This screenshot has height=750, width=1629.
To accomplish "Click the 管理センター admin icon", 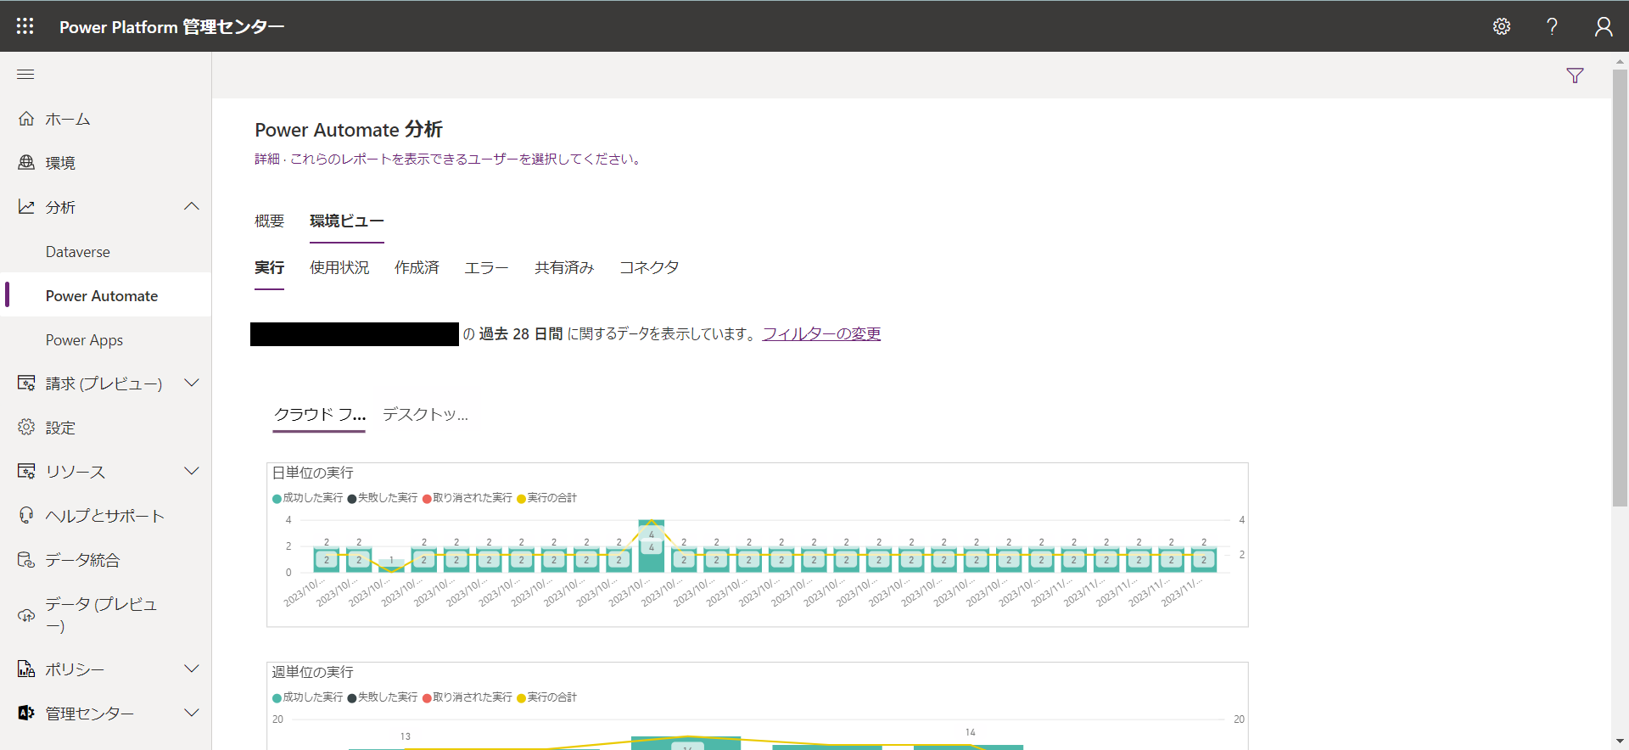I will [x=26, y=713].
